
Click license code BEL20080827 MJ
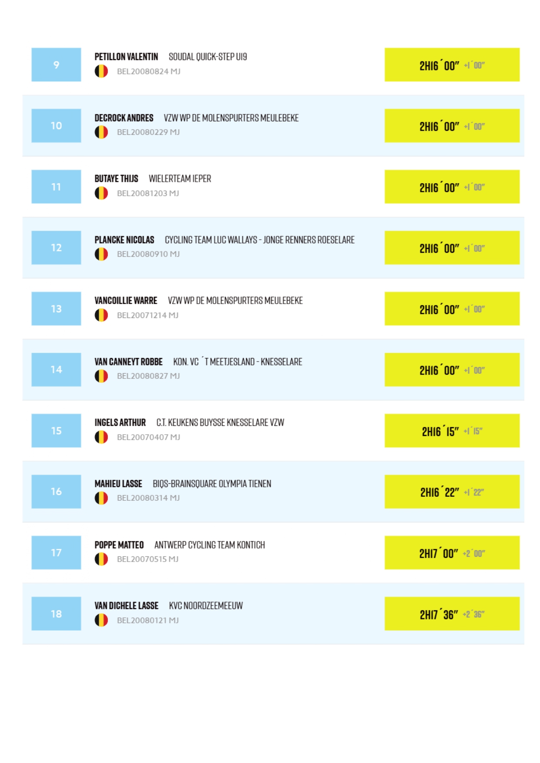pos(148,376)
